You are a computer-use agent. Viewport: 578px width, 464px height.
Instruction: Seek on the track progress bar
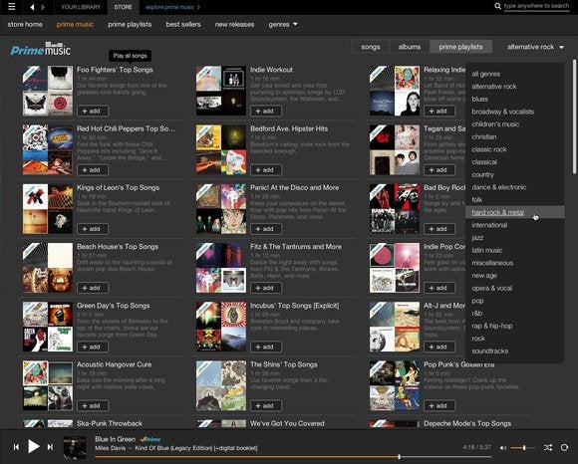click(293, 457)
